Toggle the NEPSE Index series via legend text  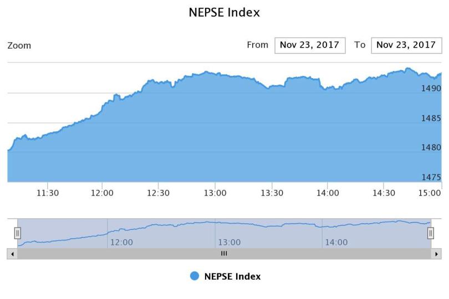[x=232, y=276]
